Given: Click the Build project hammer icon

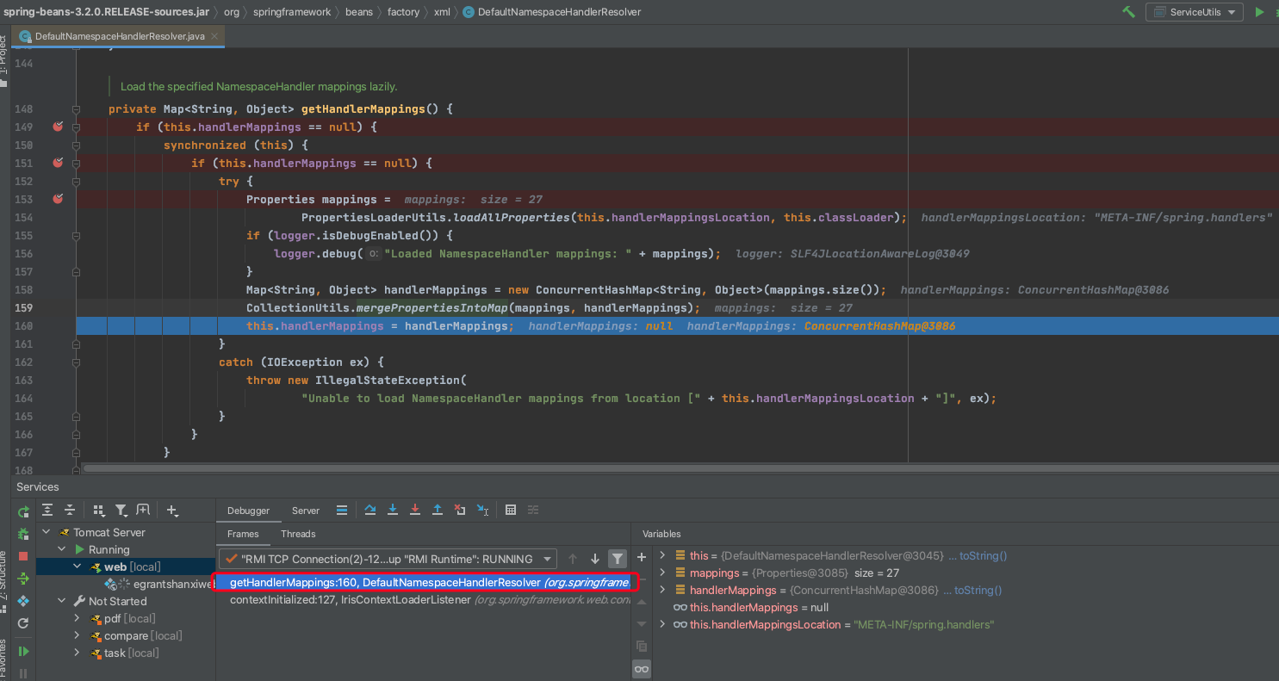Looking at the screenshot, I should pos(1128,12).
